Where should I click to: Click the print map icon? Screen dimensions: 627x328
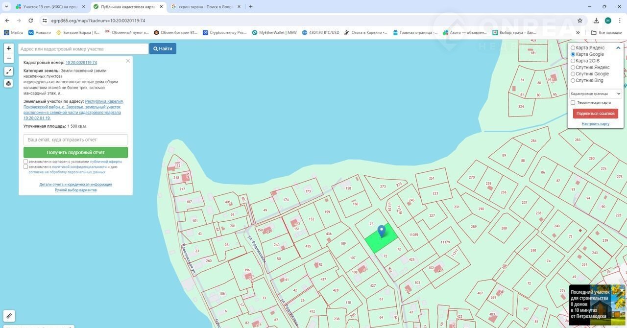(9, 83)
